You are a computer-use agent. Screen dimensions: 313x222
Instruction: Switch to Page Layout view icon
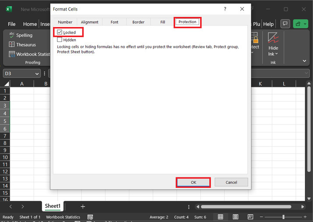click(x=236, y=217)
